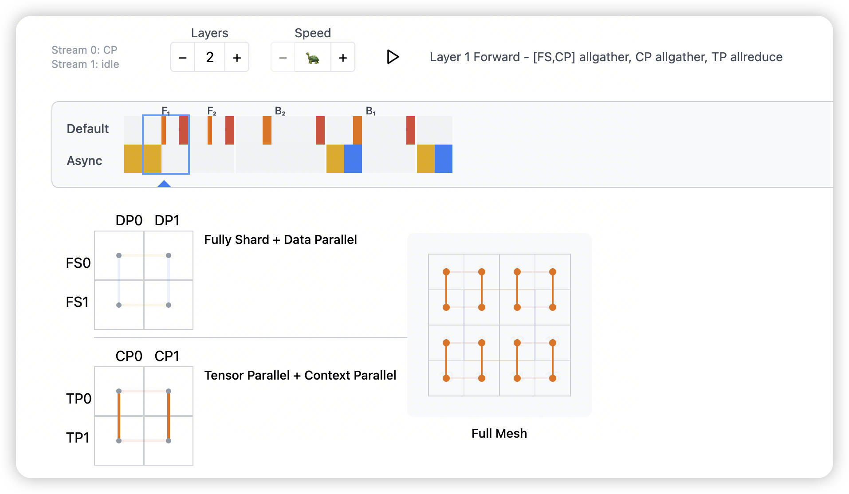Click the last blue Async block
This screenshot has height=494, width=849.
[444, 158]
